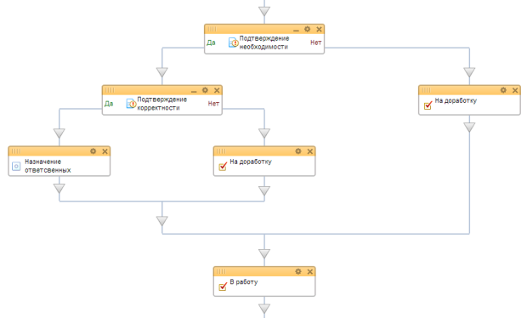Open gear settings of right На доработку block

[x=503, y=90]
